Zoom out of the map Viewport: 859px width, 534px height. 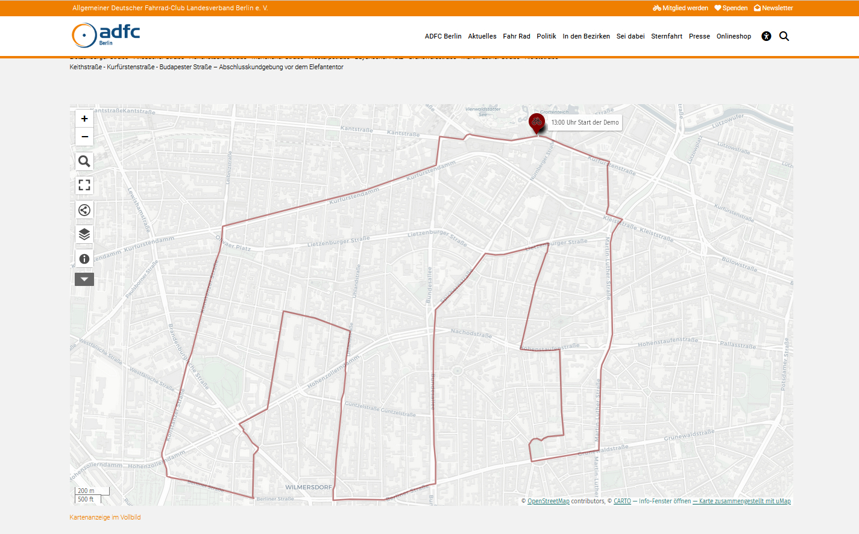(x=84, y=137)
